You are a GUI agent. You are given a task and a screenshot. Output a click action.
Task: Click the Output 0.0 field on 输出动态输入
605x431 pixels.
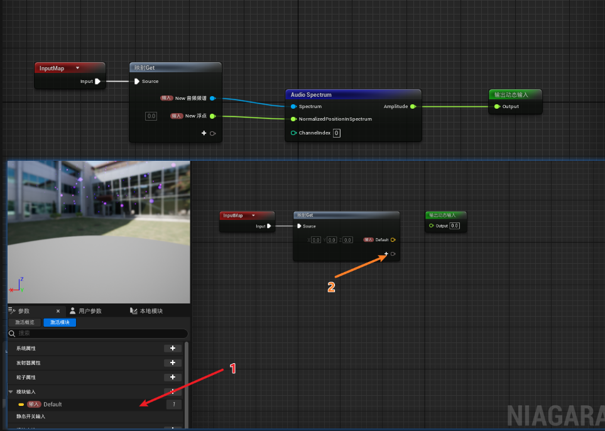(454, 226)
